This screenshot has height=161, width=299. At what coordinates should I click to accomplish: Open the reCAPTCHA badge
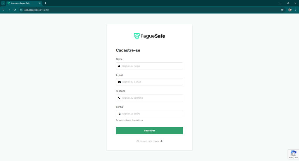(x=293, y=154)
